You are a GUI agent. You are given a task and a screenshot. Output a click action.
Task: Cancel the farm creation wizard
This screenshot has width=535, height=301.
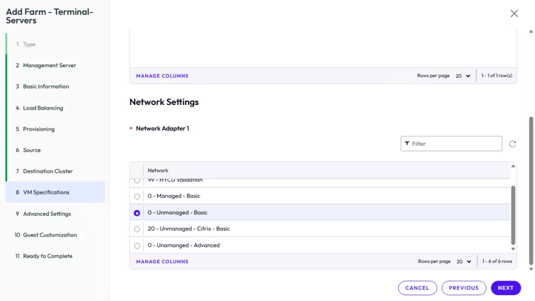point(417,288)
